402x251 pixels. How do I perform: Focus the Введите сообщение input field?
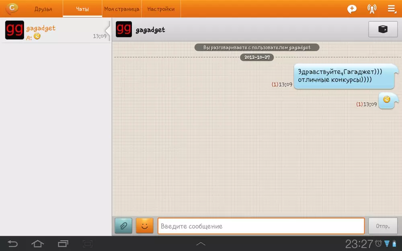tap(261, 226)
